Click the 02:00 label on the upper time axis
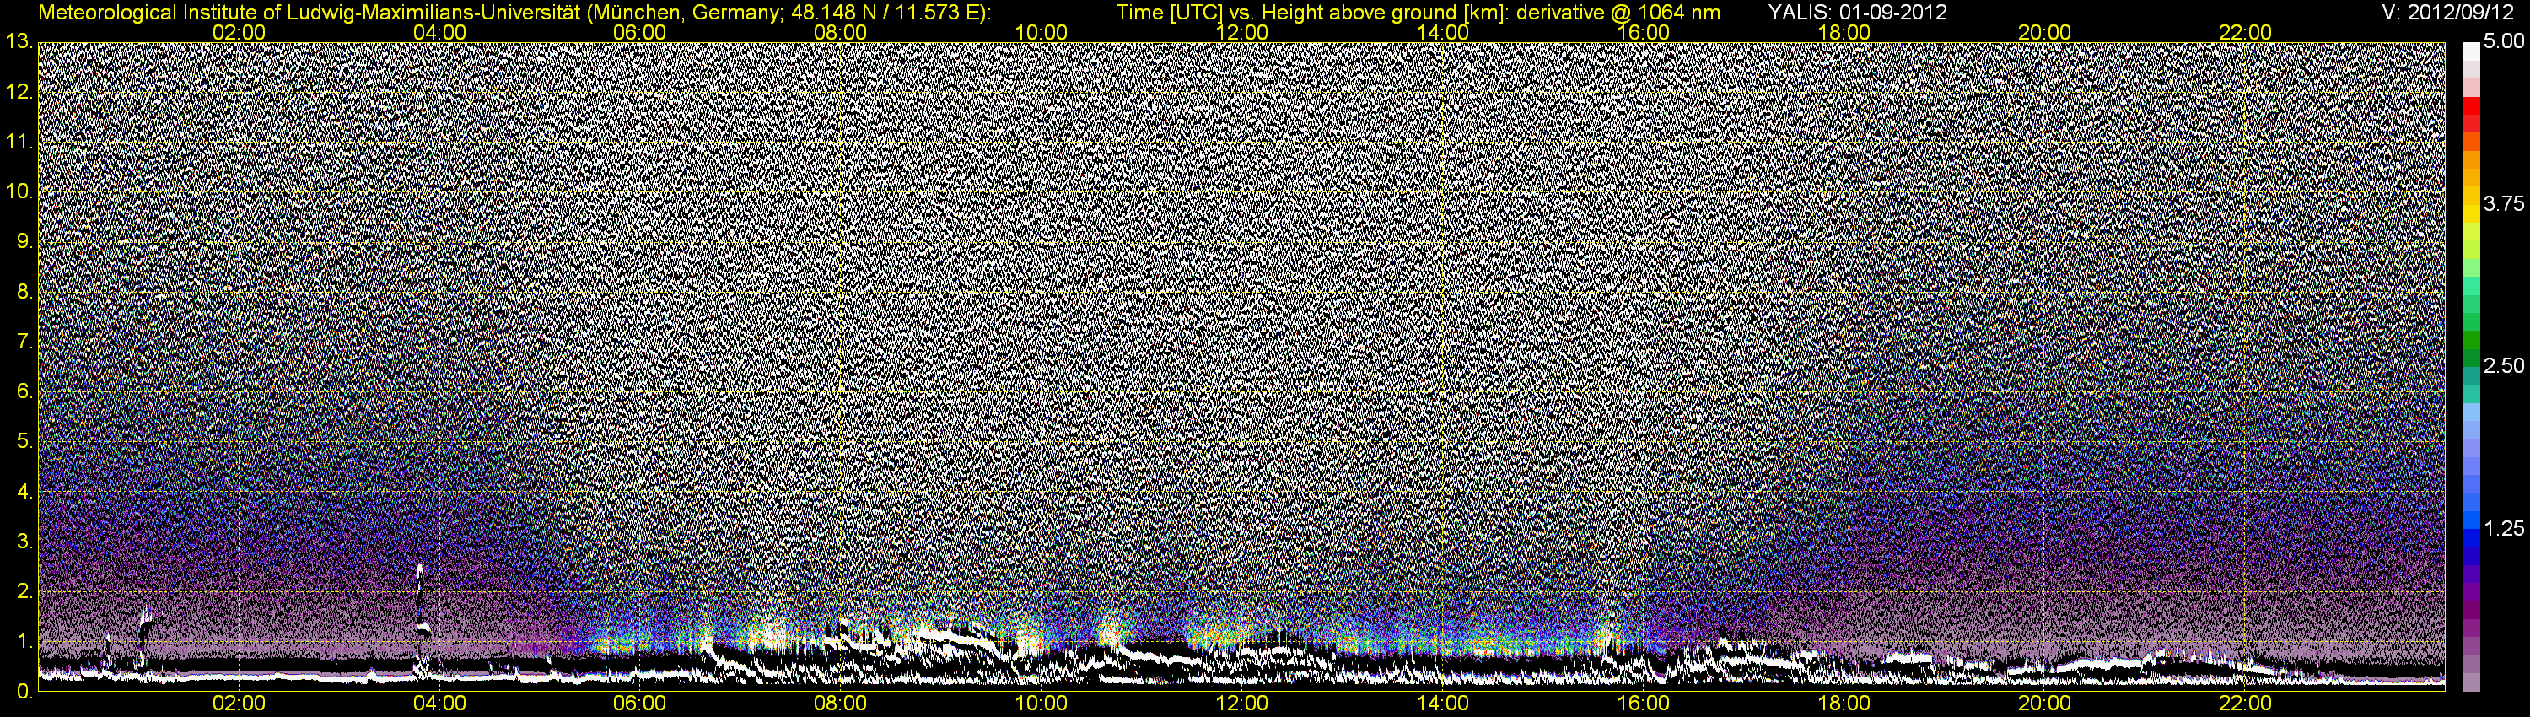Image resolution: width=2530 pixels, height=717 pixels. 239,32
